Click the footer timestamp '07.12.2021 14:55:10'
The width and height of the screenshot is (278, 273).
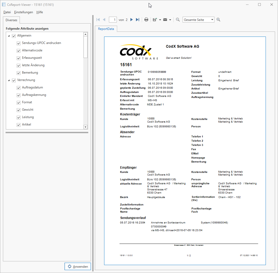click(249, 256)
